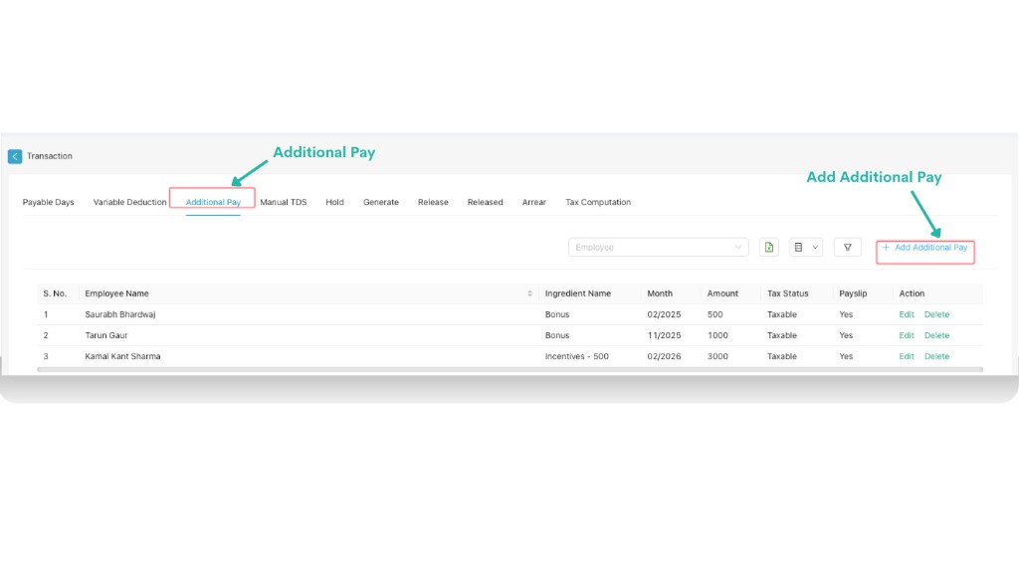Expand the column view options dropdown
Screen dimensions: 1019x582
pyautogui.click(x=805, y=248)
